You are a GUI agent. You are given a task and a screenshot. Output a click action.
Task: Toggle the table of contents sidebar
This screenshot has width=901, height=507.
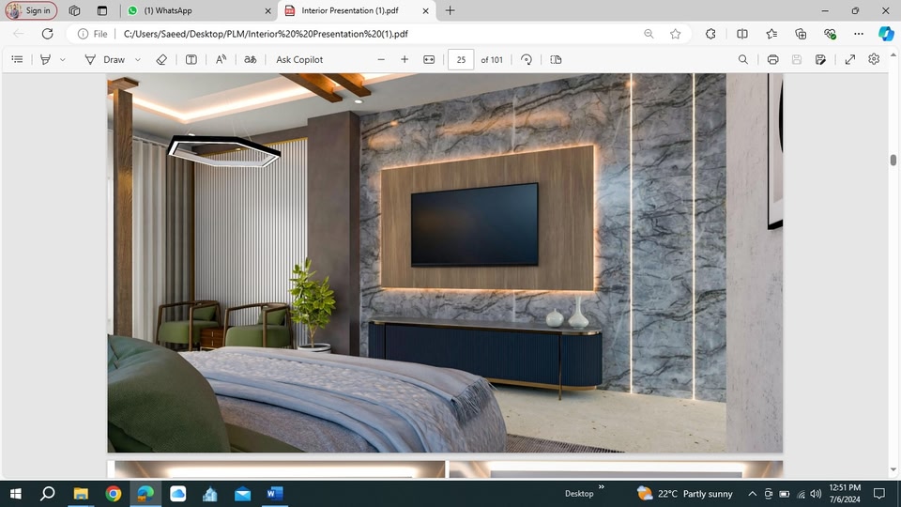17,59
